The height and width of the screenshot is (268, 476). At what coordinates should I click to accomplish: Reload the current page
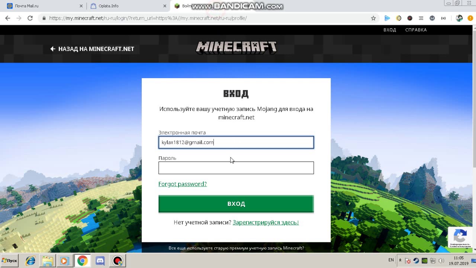pos(30,18)
